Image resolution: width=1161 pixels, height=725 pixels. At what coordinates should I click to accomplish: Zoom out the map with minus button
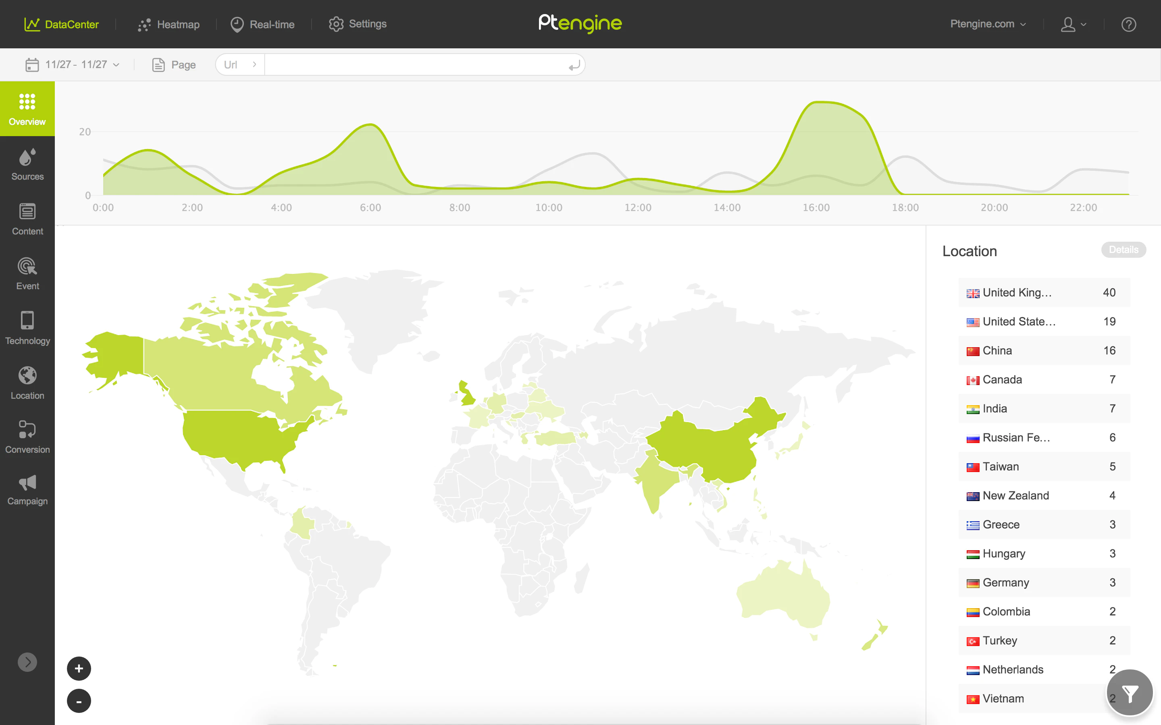point(79,701)
